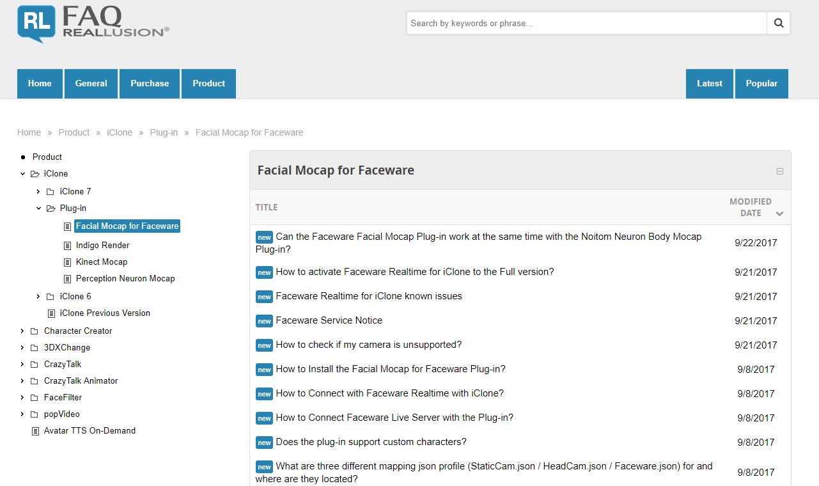
Task: Expand the CrazyTalk Animator tree node
Action: click(x=22, y=380)
